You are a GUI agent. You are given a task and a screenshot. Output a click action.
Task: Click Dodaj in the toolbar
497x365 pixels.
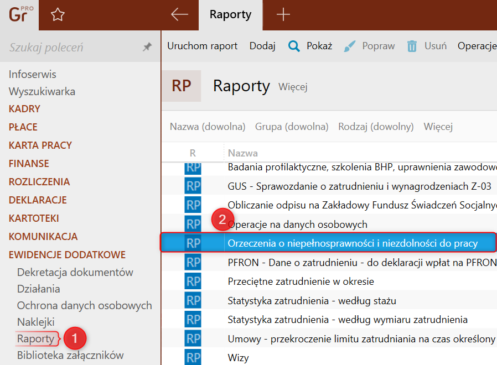[262, 46]
